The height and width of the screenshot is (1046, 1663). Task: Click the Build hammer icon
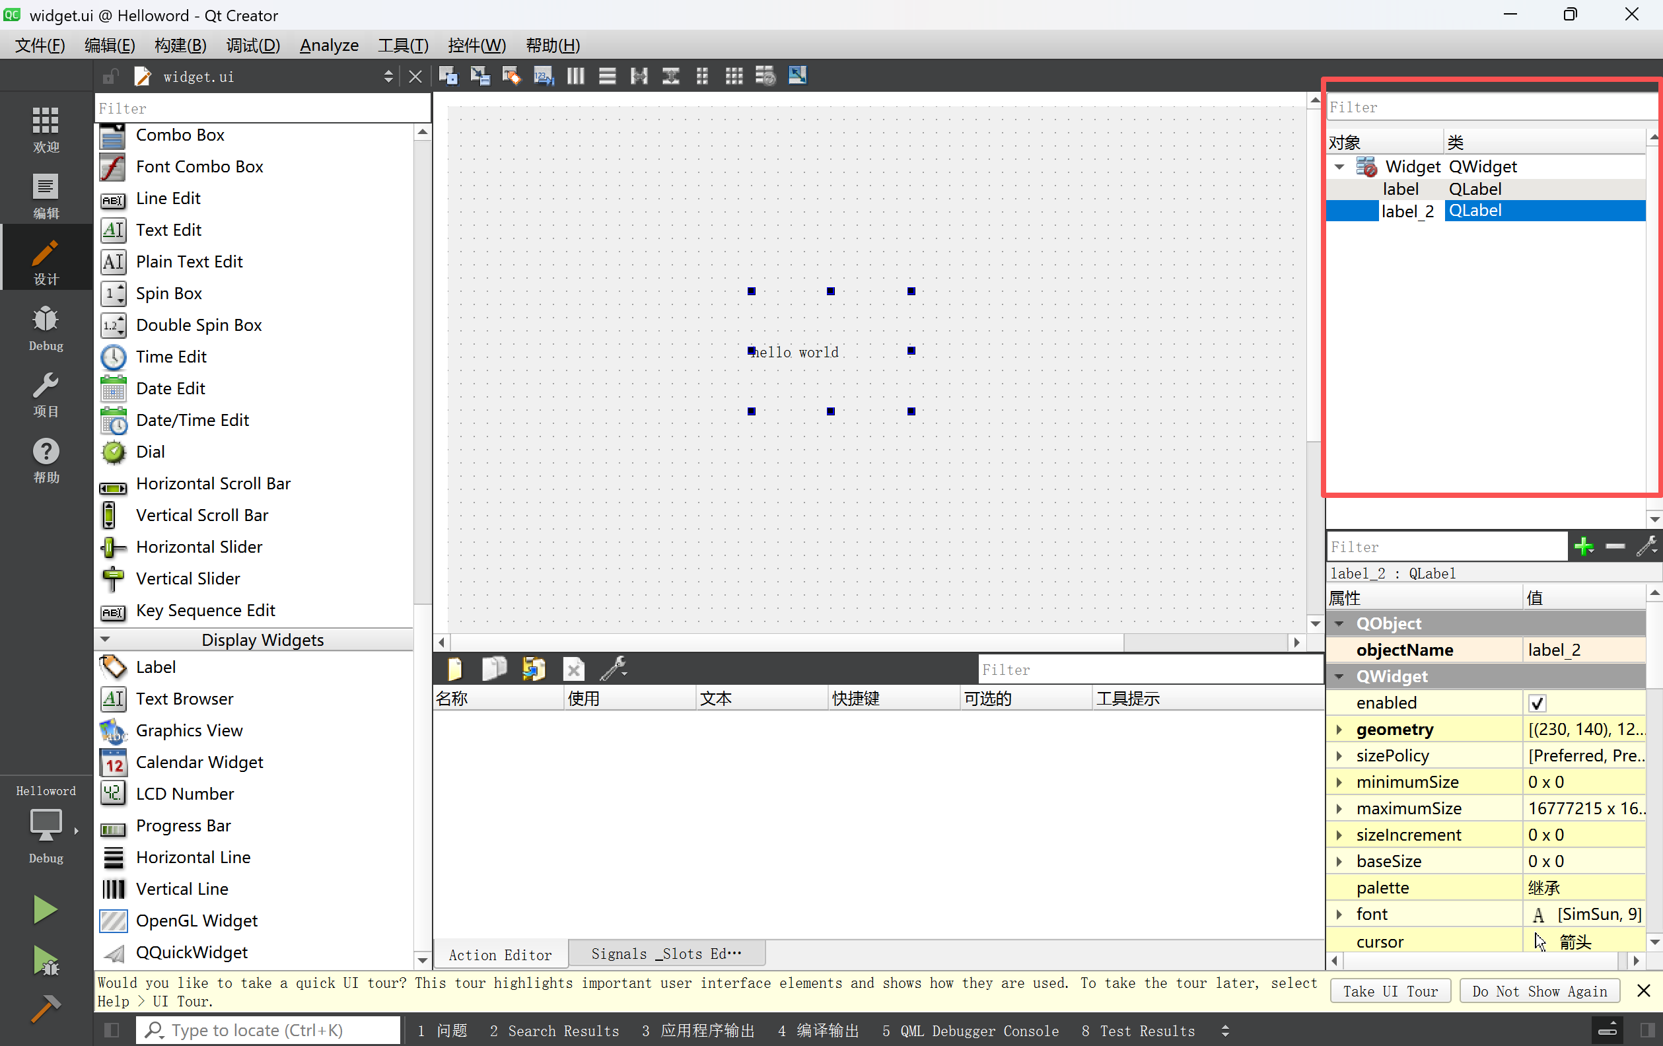pos(46,1009)
